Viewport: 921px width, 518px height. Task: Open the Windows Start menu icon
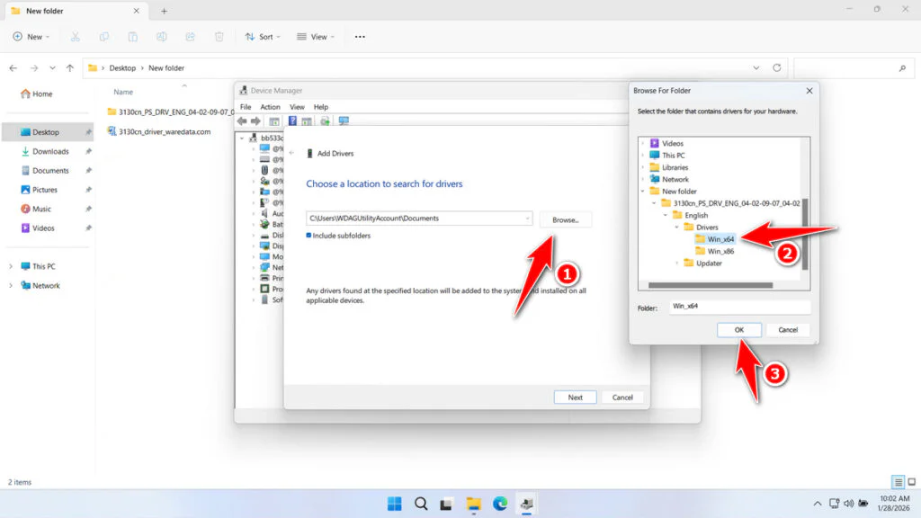[x=395, y=503]
